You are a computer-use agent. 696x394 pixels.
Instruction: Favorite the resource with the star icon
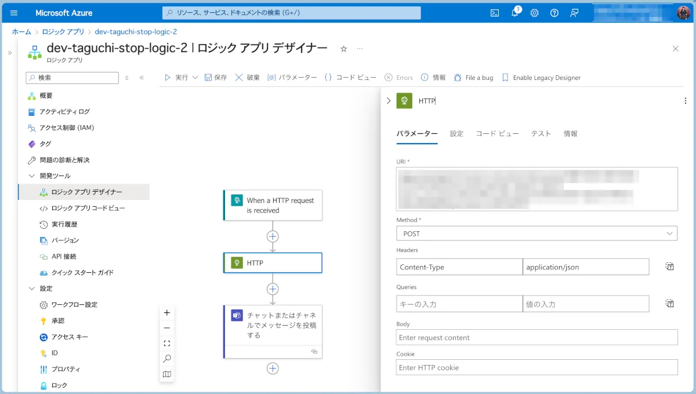(343, 49)
